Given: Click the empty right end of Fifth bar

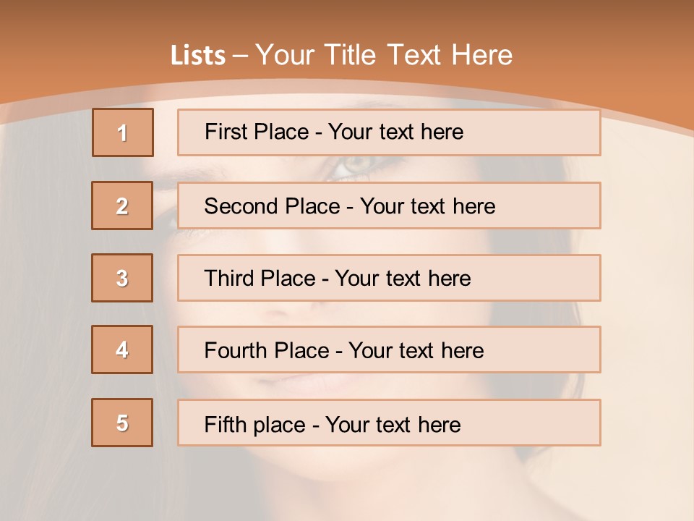Looking at the screenshot, I should [x=549, y=423].
